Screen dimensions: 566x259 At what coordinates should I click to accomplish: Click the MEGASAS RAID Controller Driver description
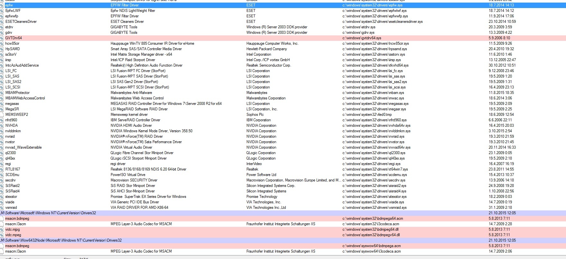[166, 104]
